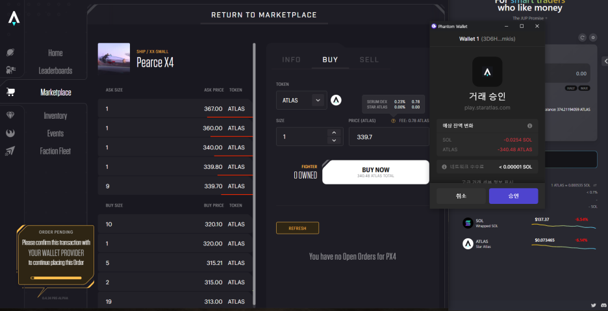The height and width of the screenshot is (311, 608).
Task: Click the HALF button in Jupiter
Action: click(x=571, y=88)
